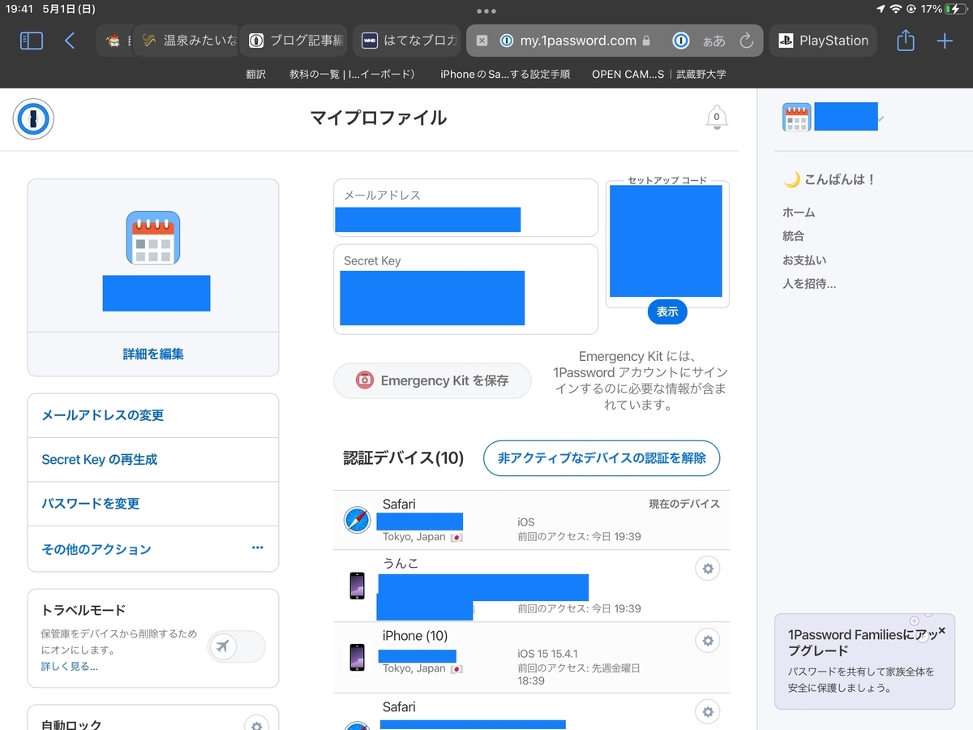This screenshot has width=973, height=730.
Task: Click メールアドレス field
Action: (x=466, y=208)
